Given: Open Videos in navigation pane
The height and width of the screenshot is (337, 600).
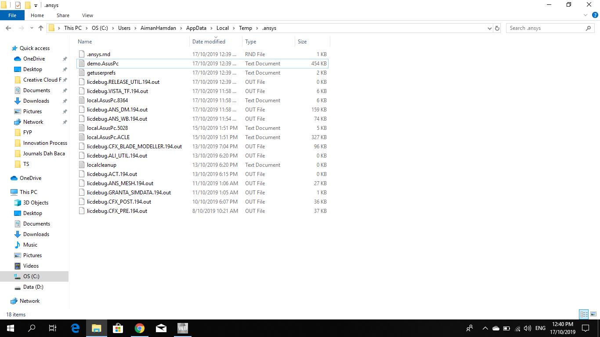Looking at the screenshot, I should 31,266.
